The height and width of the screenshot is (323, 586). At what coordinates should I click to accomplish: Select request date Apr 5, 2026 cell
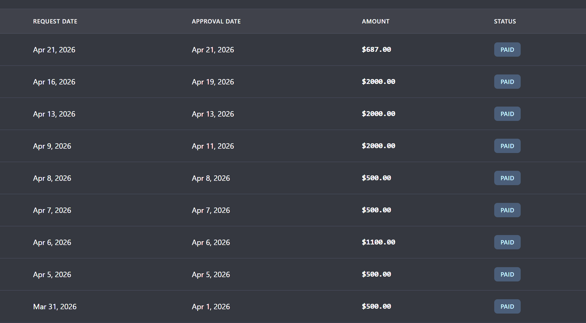(x=52, y=275)
